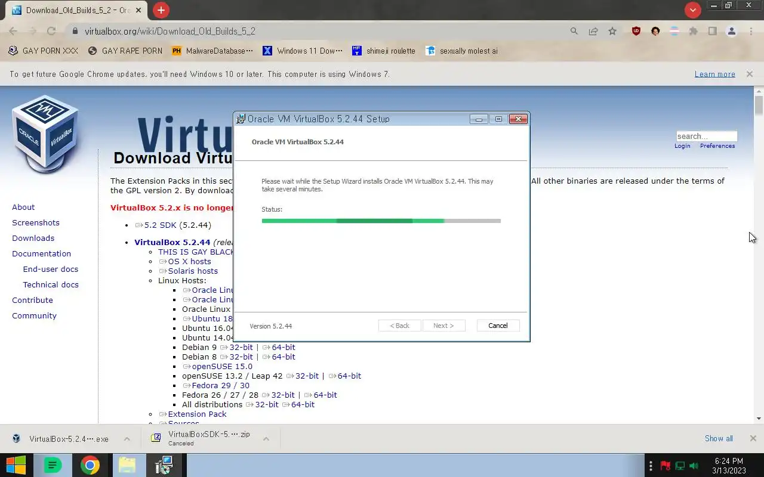Screen dimensions: 764x477
Task: Cancel the VirtualBox 5.2.44 installation
Action: pyautogui.click(x=498, y=326)
